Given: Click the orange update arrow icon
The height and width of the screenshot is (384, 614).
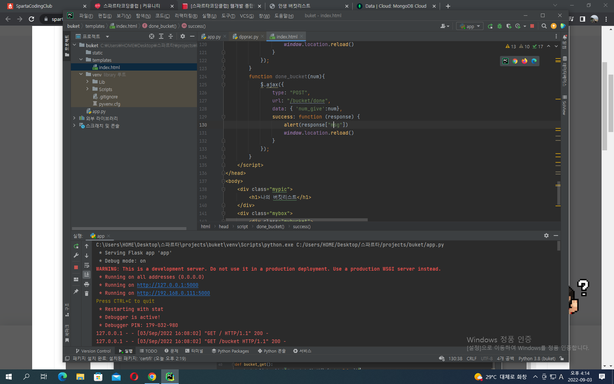Looking at the screenshot, I should (554, 26).
